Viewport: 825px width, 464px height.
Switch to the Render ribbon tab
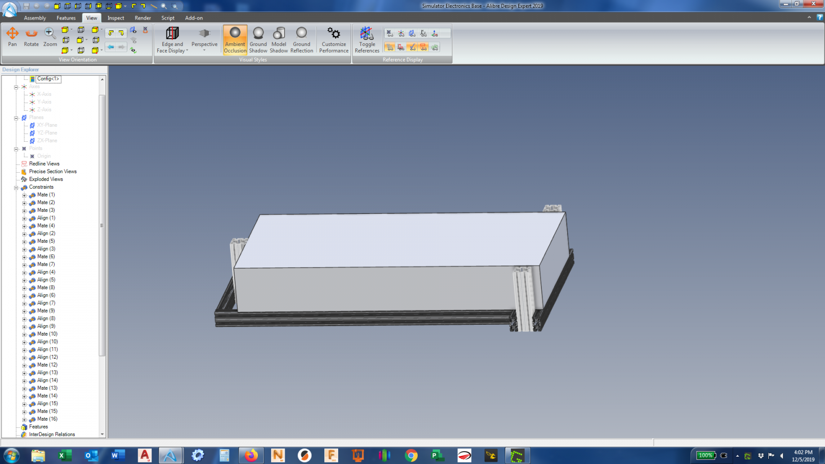tap(143, 18)
